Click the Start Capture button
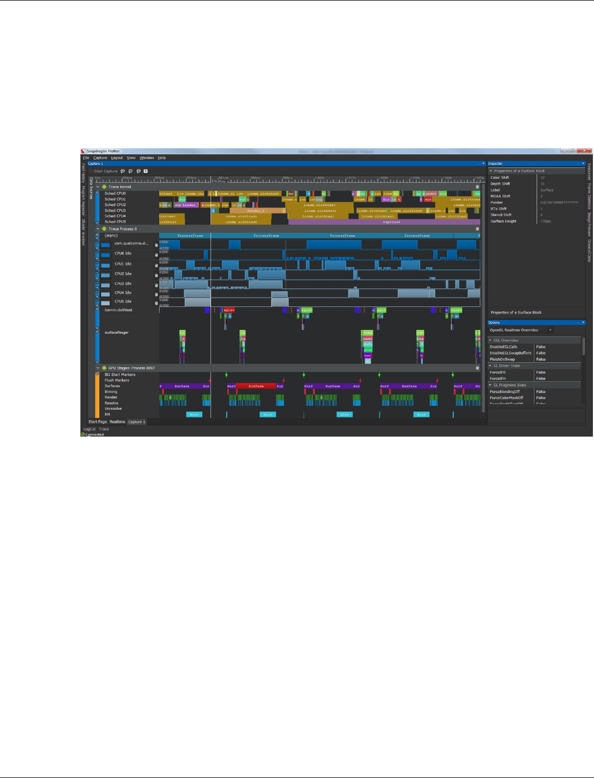This screenshot has height=778, width=594. 104,171
